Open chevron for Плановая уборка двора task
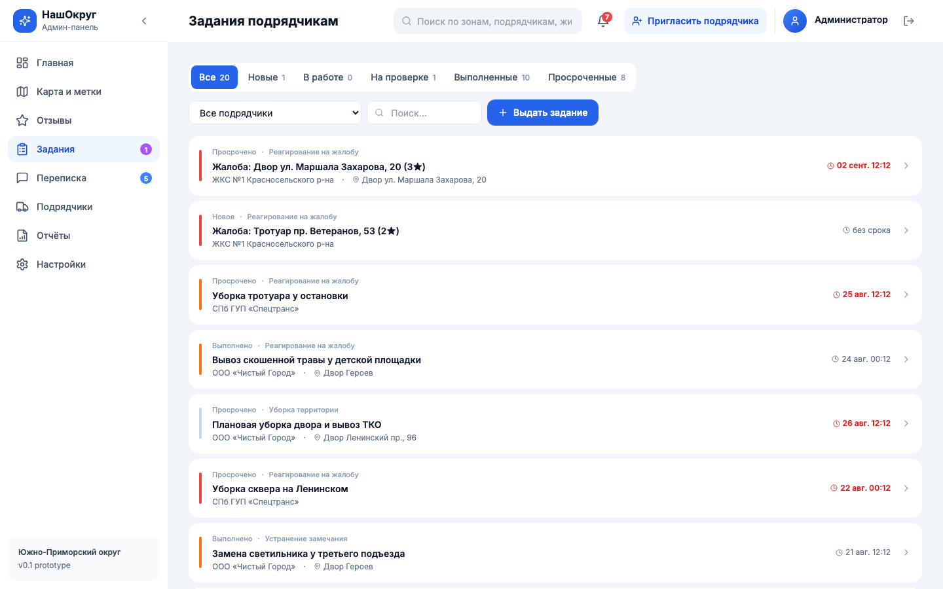 [x=906, y=423]
